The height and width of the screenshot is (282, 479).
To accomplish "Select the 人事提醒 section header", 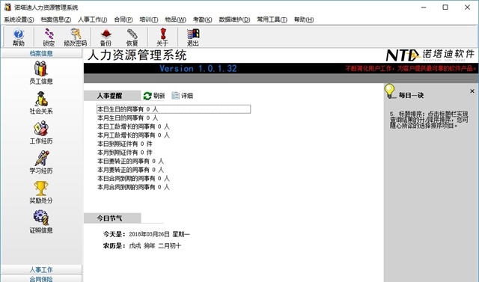I will tap(112, 96).
